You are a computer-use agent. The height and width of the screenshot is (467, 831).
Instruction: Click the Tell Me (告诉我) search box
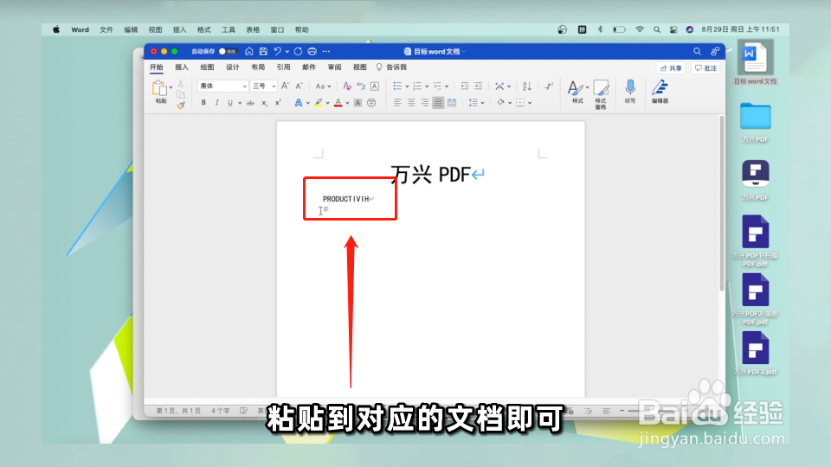coord(391,67)
